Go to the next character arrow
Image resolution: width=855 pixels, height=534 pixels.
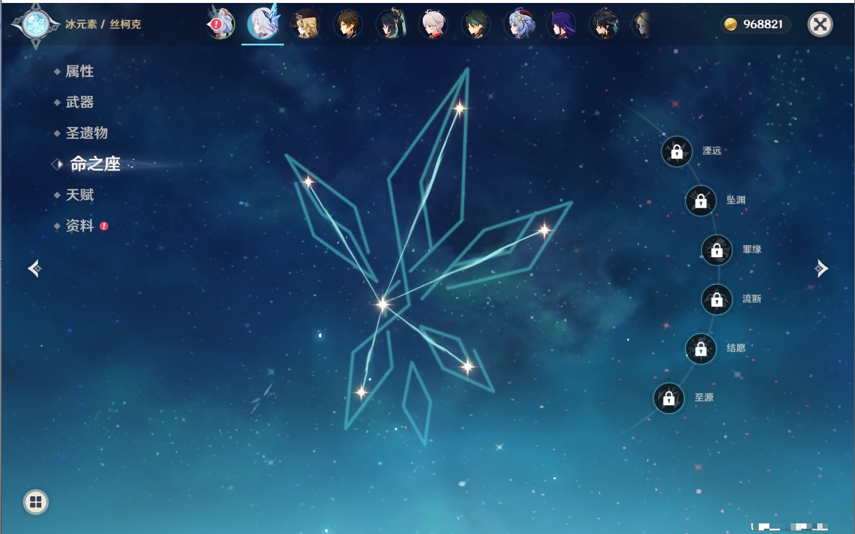pos(821,268)
